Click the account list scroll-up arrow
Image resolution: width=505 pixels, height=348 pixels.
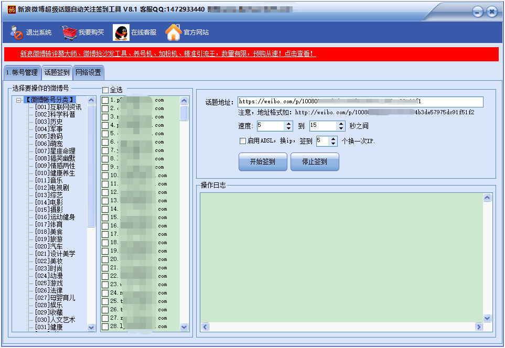(x=184, y=101)
